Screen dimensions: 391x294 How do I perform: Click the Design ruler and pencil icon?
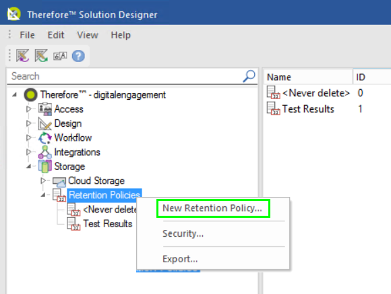click(45, 123)
